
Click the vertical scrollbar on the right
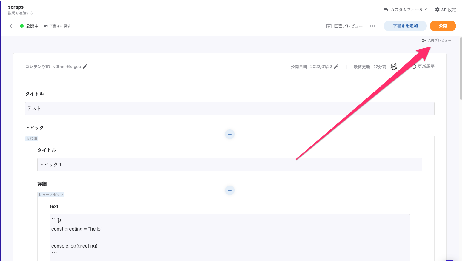pos(461,69)
